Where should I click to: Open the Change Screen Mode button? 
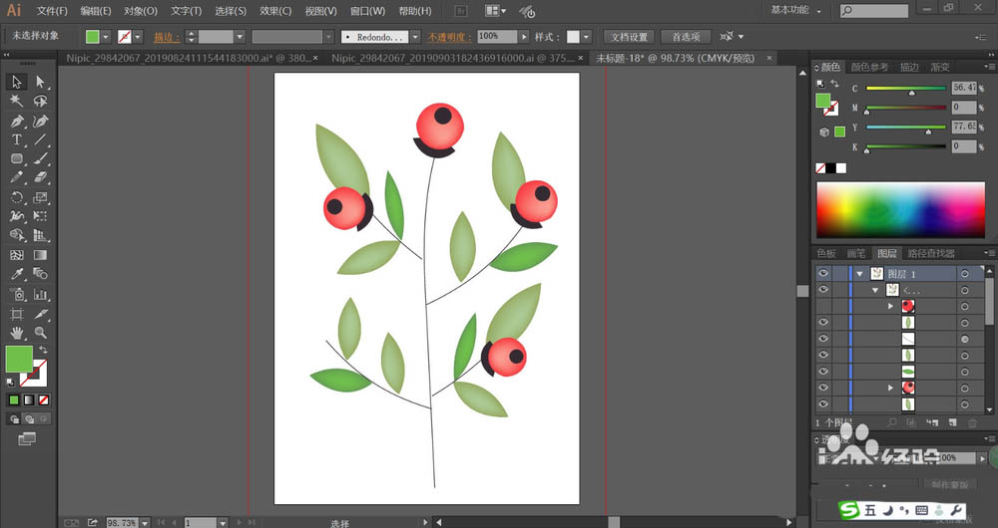tap(27, 439)
